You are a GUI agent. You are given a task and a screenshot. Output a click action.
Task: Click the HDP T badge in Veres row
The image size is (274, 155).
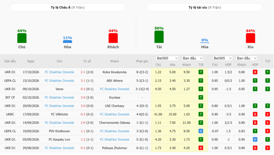tap(255, 89)
